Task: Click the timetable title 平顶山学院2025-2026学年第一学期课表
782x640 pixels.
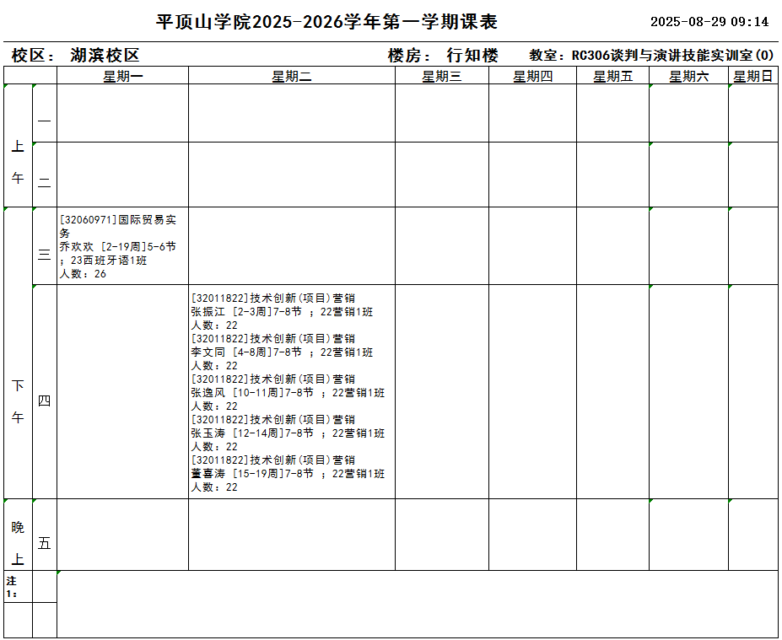Action: tap(326, 22)
